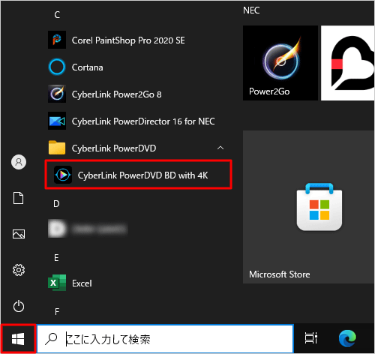
Task: Open Documents icon in Start sidebar
Action: pyautogui.click(x=19, y=198)
